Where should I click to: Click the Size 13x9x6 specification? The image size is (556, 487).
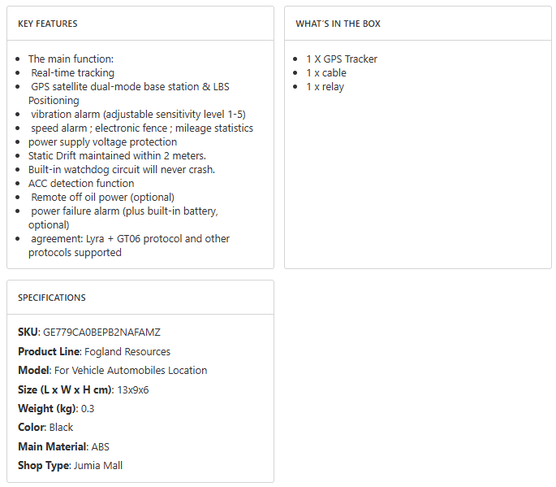click(x=132, y=390)
